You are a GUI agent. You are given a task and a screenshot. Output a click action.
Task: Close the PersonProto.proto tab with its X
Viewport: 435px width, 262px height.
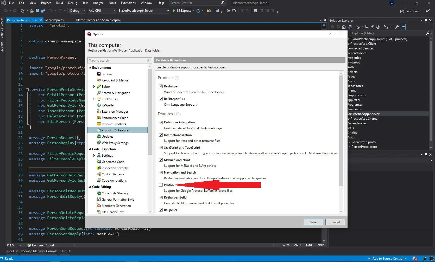[41, 20]
